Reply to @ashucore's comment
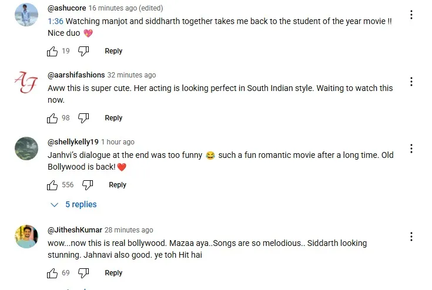This screenshot has width=432, height=290. pos(113,51)
